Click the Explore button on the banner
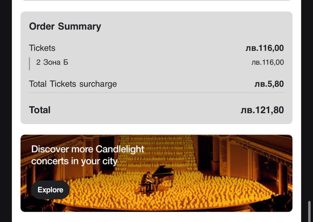The image size is (313, 222). pyautogui.click(x=50, y=190)
